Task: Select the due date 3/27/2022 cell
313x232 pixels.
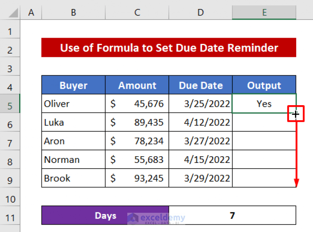Action: pyautogui.click(x=201, y=141)
